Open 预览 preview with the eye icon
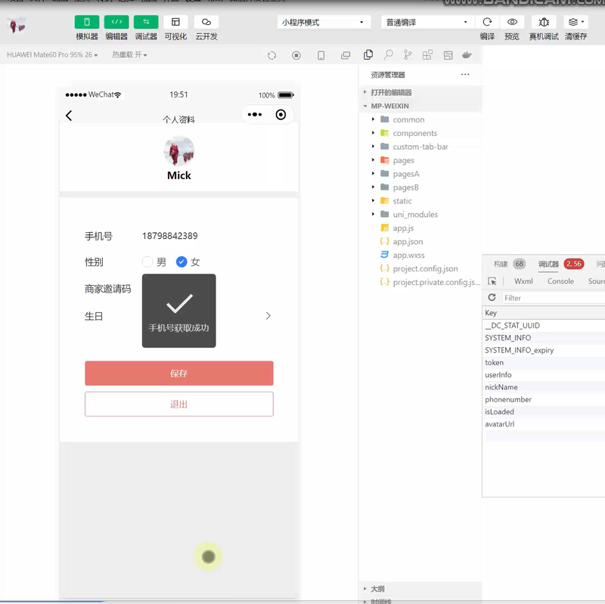 [x=512, y=23]
